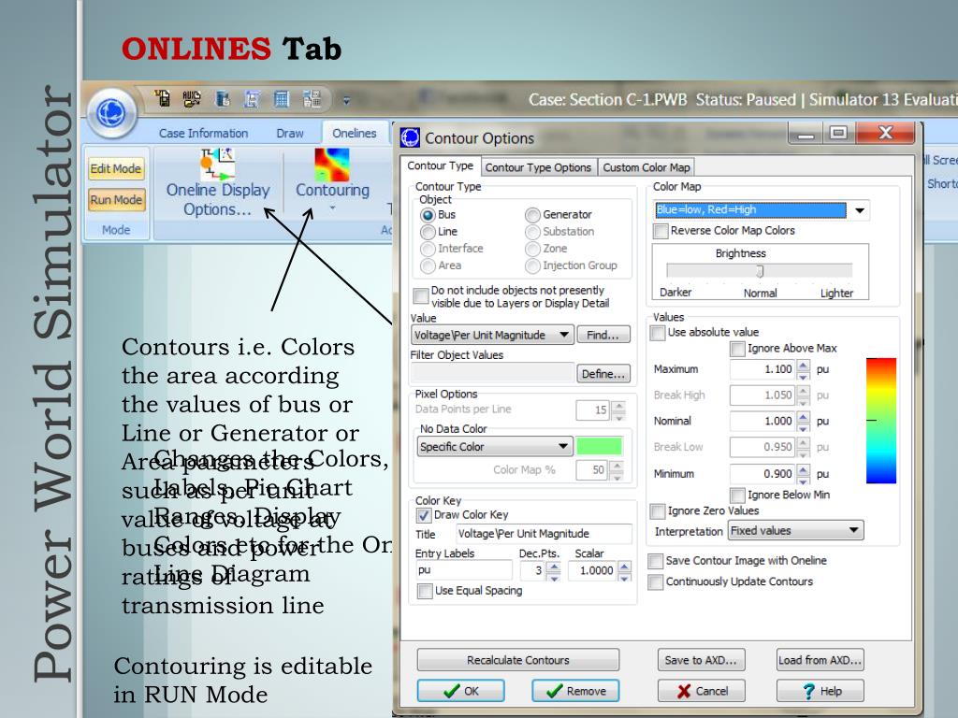Adjust the Minimum value stepper
Screen dimensions: 958x718
(x=804, y=474)
